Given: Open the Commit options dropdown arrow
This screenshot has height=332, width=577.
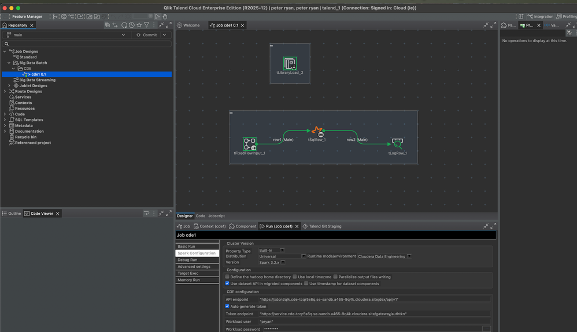Looking at the screenshot, I should (165, 35).
